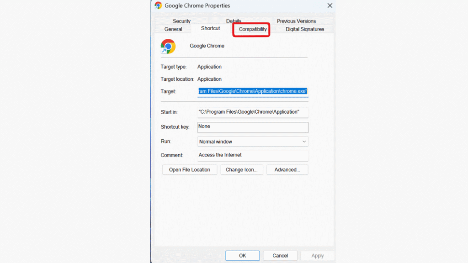Viewport: 468px width, 263px height.
Task: Open the Security tab
Action: [181, 21]
